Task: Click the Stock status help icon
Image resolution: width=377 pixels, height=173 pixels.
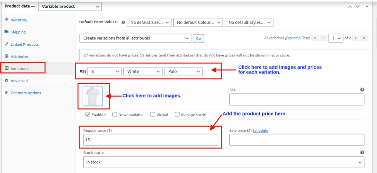Action: [x=362, y=152]
